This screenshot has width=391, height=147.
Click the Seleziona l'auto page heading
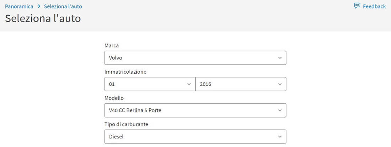43,19
